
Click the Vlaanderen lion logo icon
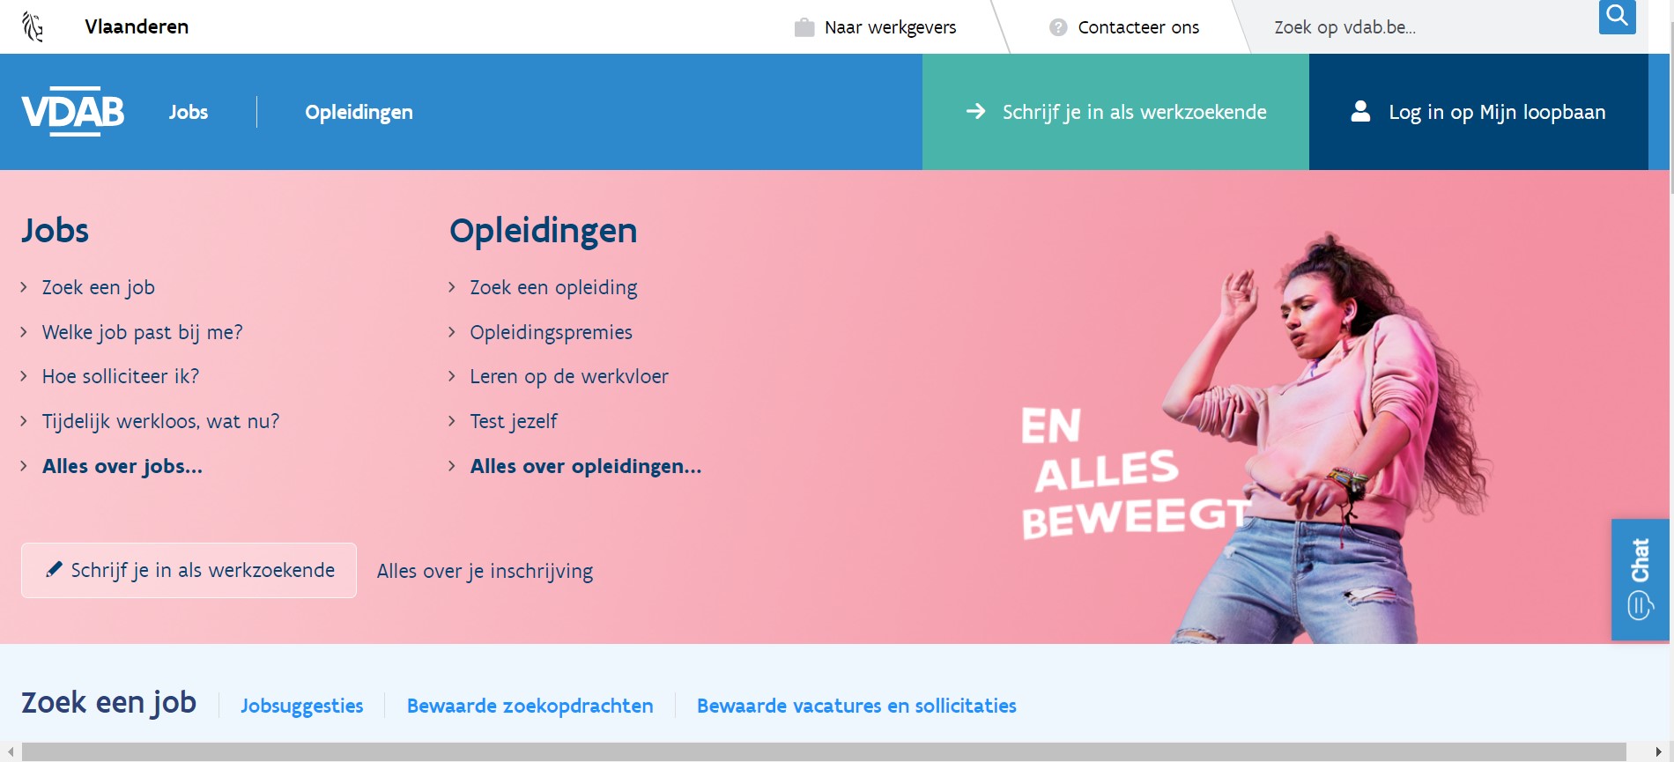coord(33,26)
